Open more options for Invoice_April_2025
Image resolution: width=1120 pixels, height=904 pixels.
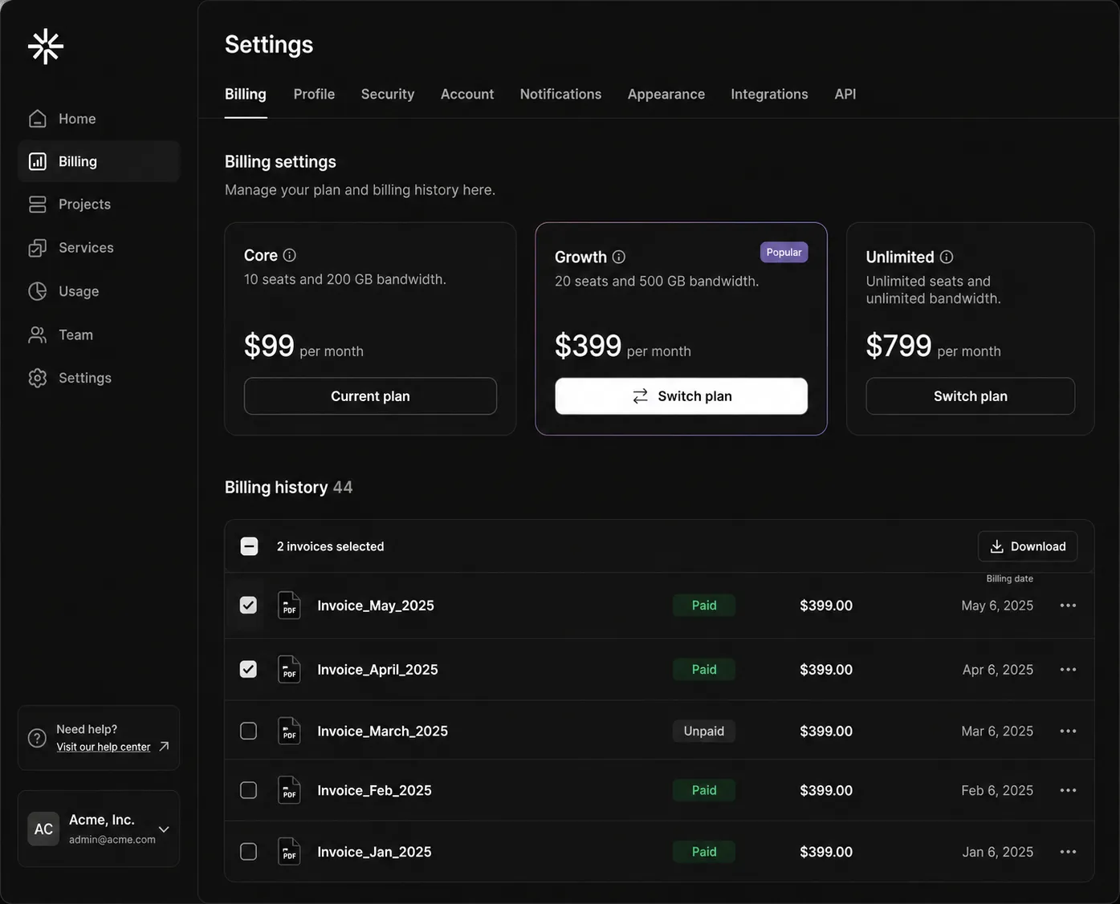click(1068, 670)
